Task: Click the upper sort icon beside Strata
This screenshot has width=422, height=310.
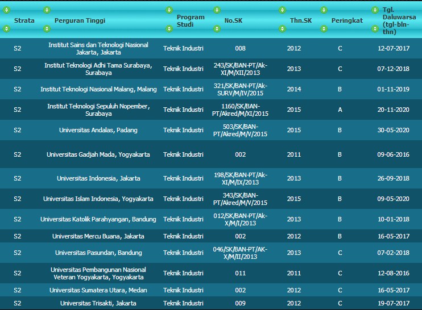Action: tap(6, 10)
